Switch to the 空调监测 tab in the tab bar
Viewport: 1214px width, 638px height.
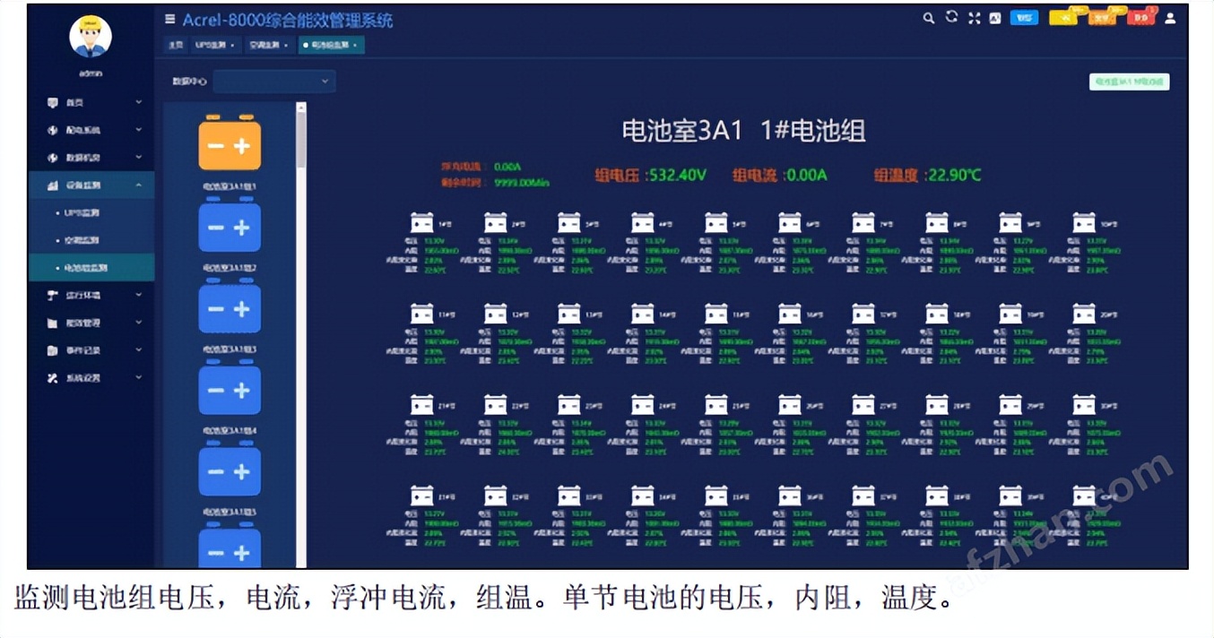click(x=269, y=44)
